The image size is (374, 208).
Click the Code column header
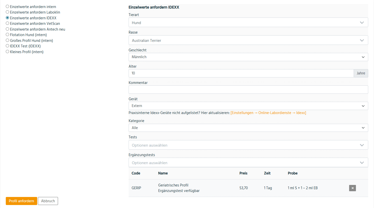pos(136,173)
